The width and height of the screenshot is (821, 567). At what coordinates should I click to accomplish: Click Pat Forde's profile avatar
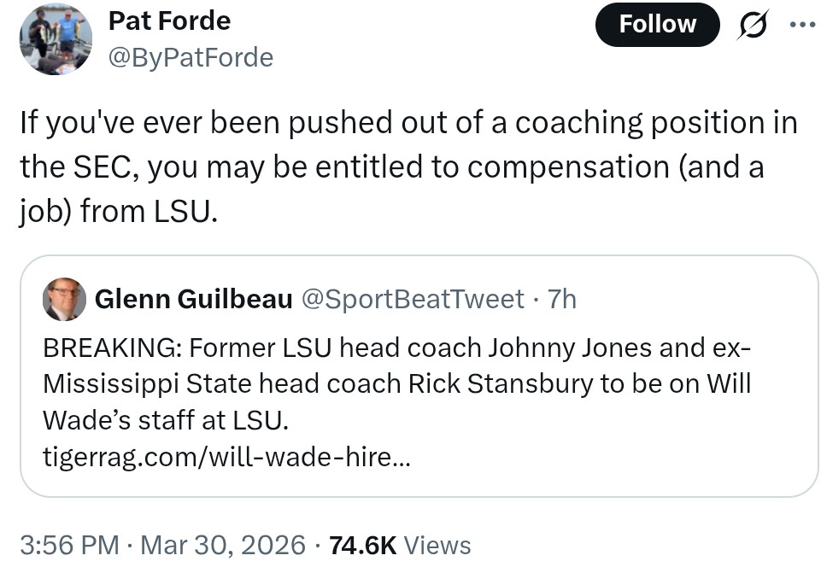56,38
